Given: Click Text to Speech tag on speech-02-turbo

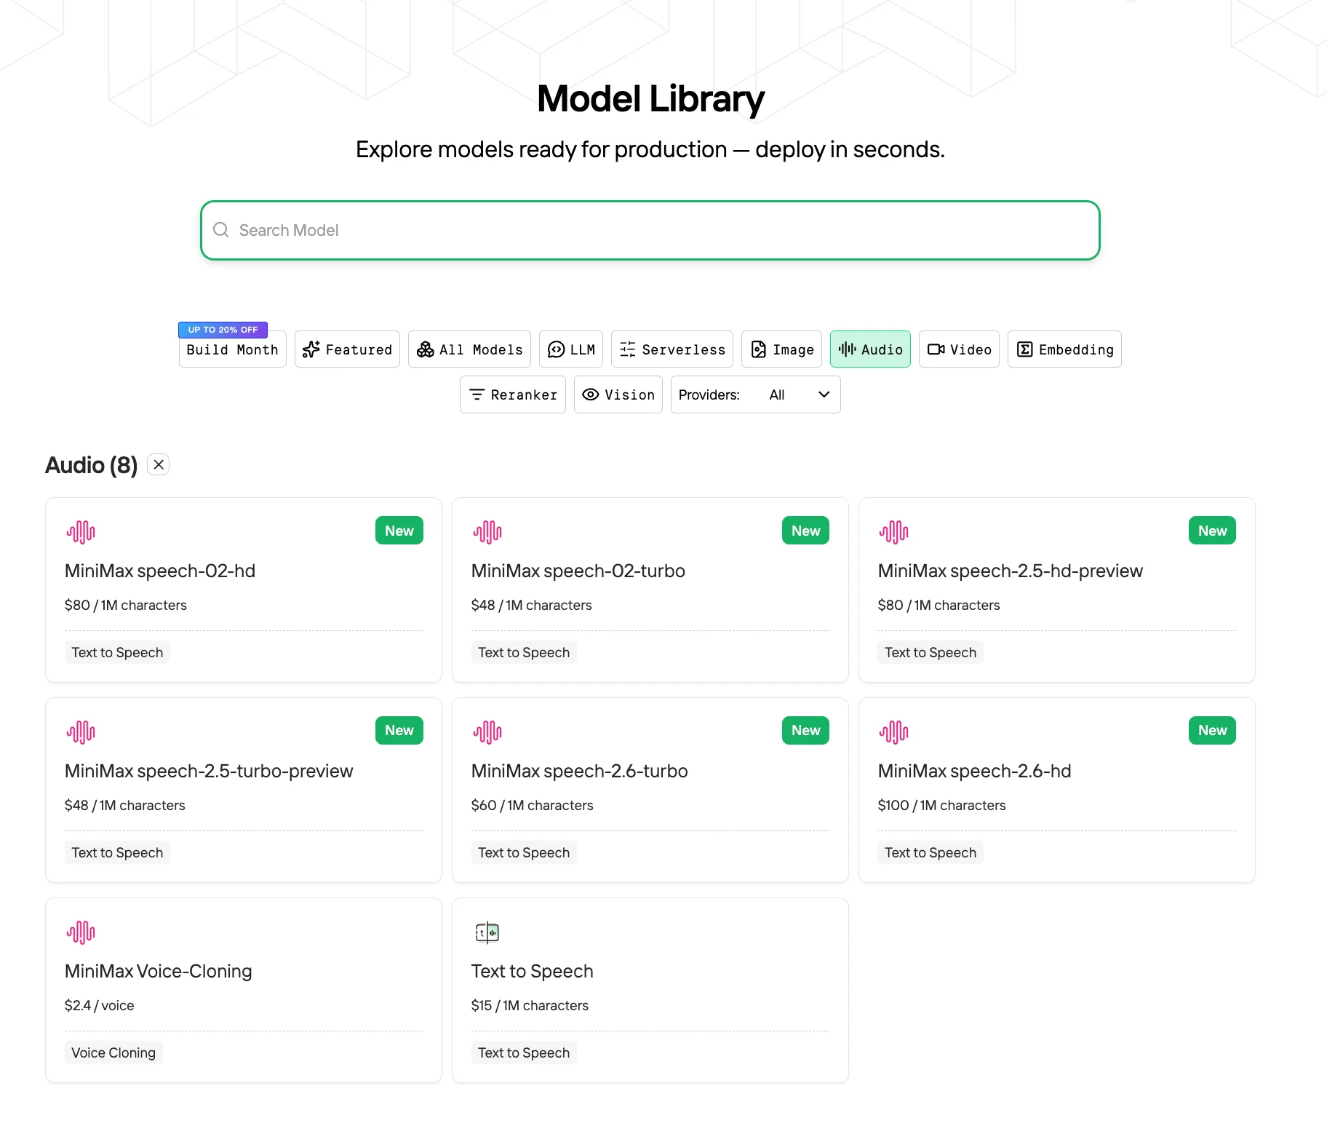Looking at the screenshot, I should point(524,652).
